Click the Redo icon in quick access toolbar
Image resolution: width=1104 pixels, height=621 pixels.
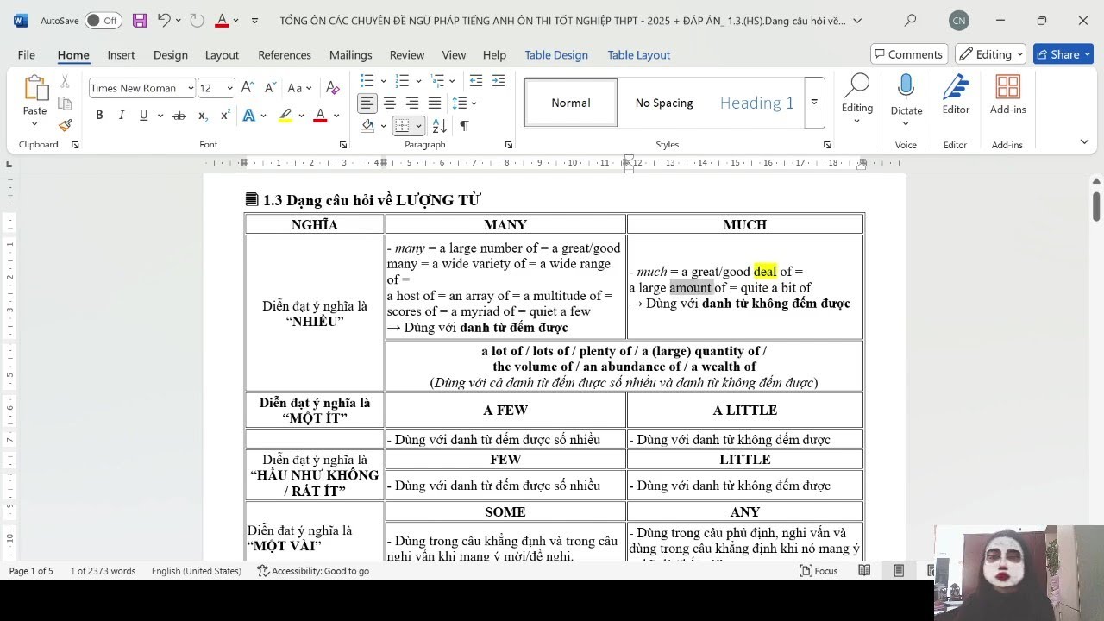pos(197,20)
